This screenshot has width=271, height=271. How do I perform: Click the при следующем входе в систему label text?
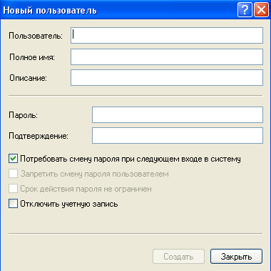point(182,159)
